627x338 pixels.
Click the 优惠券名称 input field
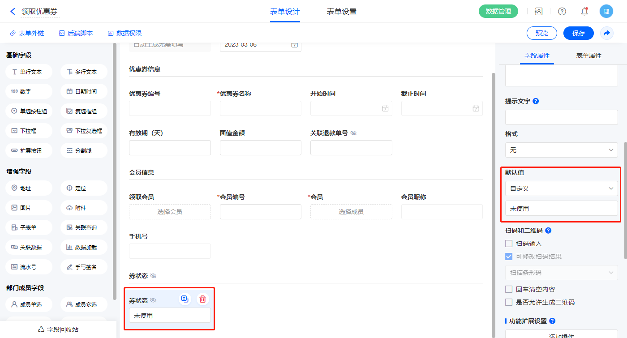coord(260,108)
